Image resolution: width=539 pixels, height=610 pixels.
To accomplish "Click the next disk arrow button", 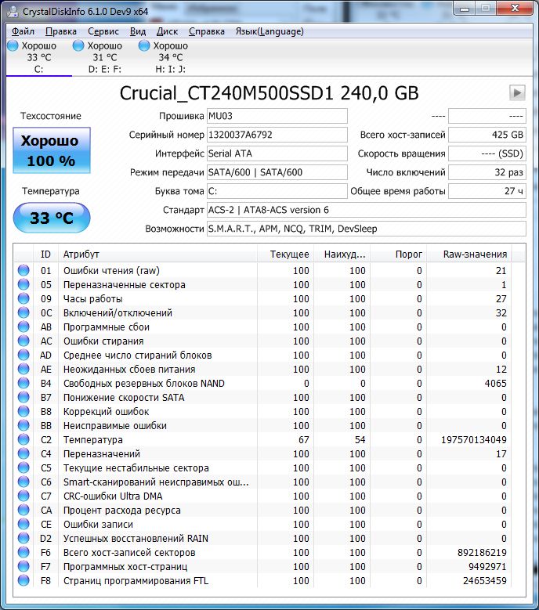I will click(517, 92).
